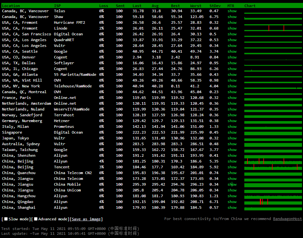Show MTR for Chicago Cogent row
This screenshot has height=238, width=303.
coord(232,69)
